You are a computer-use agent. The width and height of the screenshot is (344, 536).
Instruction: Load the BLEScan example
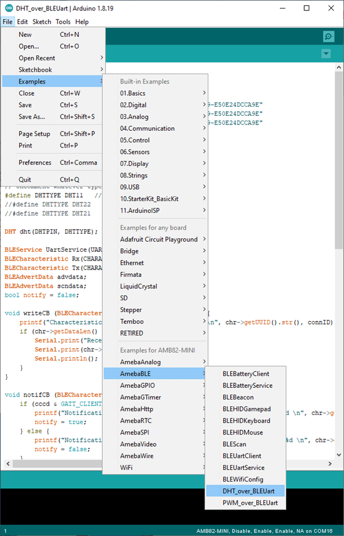tap(245, 444)
